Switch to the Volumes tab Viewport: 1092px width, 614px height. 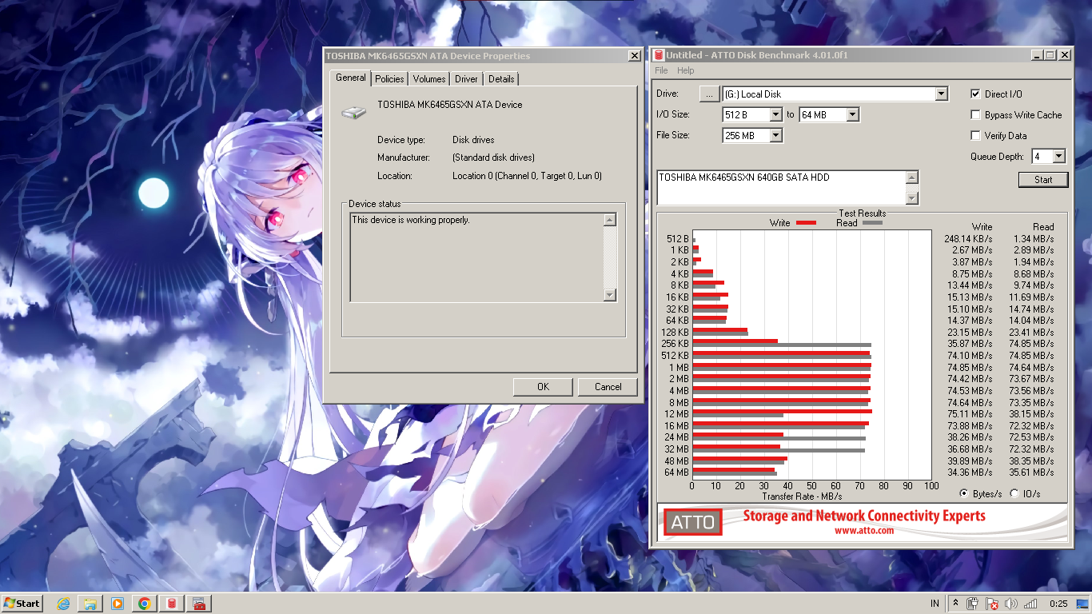point(429,78)
